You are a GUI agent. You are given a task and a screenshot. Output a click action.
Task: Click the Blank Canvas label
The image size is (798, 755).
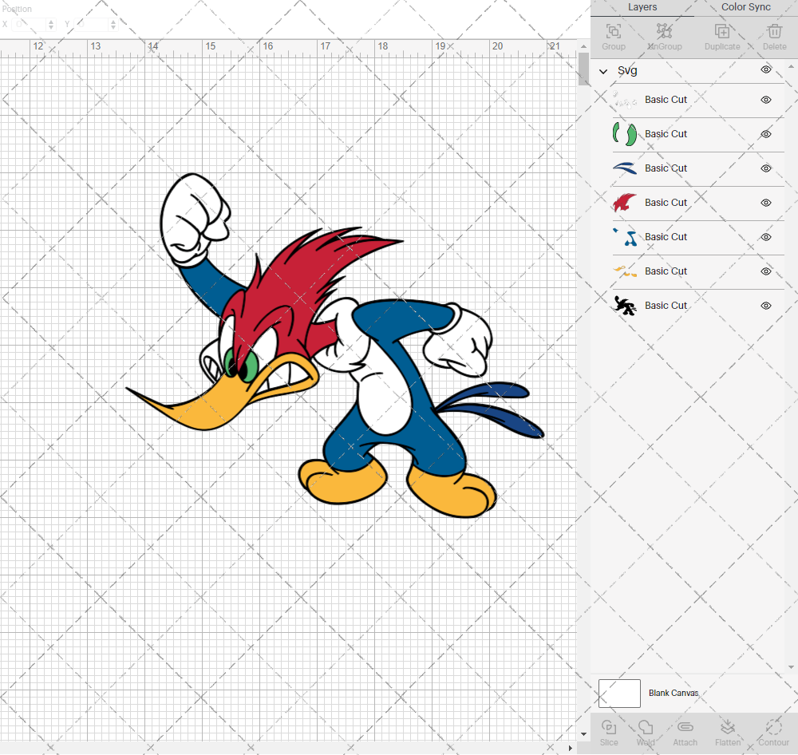(674, 693)
